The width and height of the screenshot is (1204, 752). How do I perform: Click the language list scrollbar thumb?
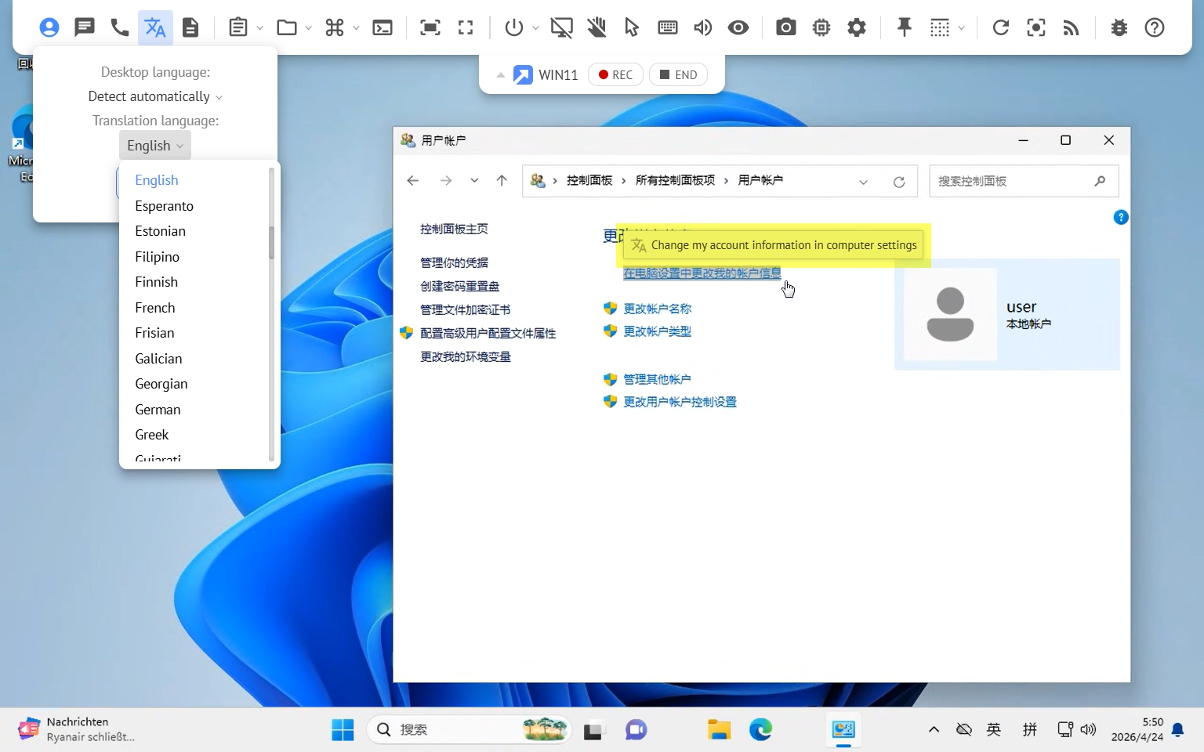pyautogui.click(x=271, y=243)
